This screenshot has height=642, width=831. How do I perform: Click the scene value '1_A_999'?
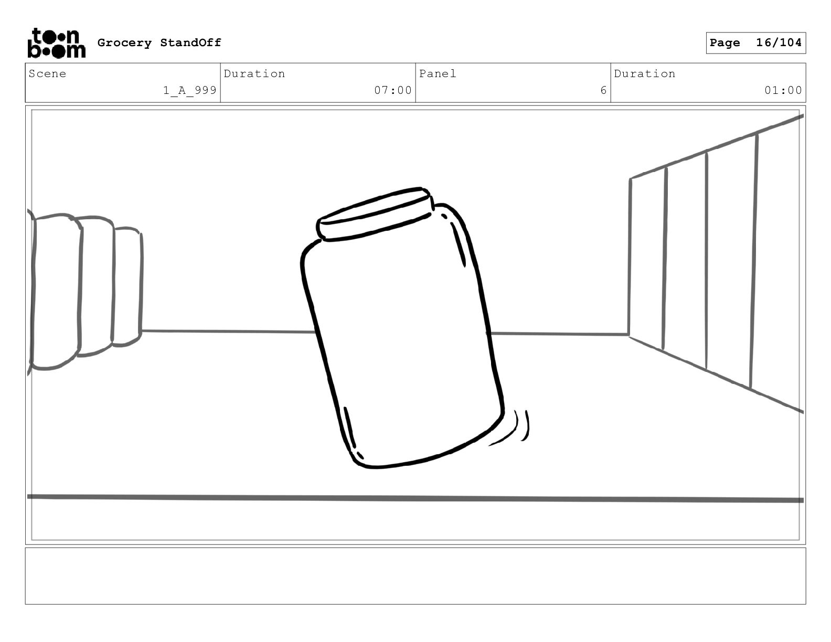tap(190, 90)
